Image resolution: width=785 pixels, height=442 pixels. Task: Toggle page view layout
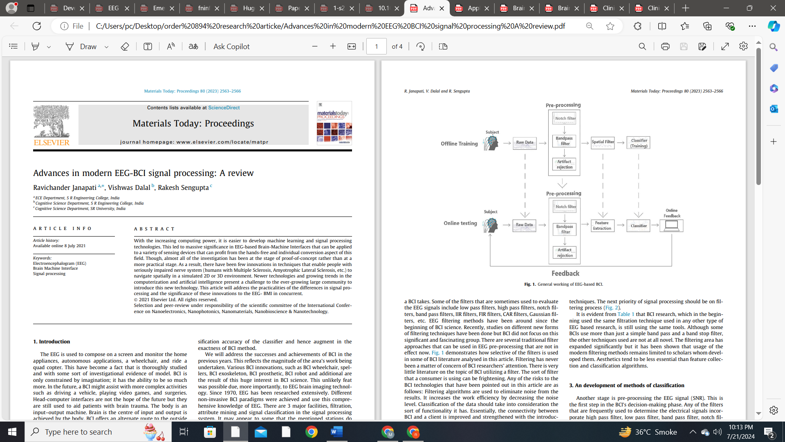point(443,46)
